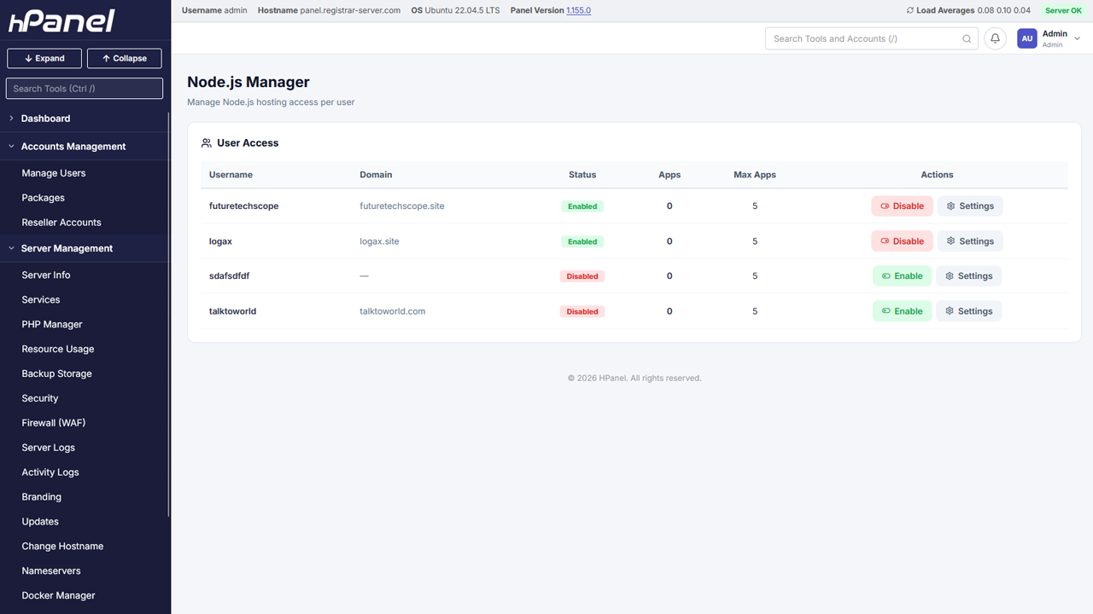Open Manage Users in sidebar

tap(54, 173)
